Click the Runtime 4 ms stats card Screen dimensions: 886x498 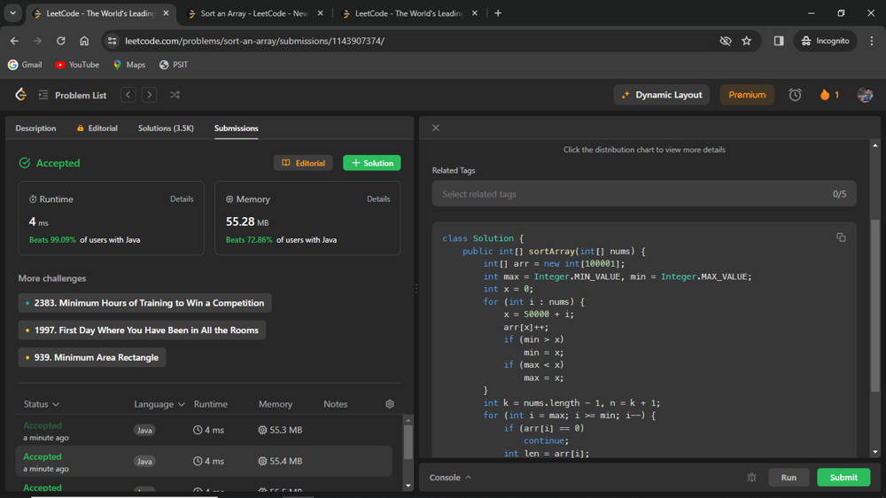point(112,218)
